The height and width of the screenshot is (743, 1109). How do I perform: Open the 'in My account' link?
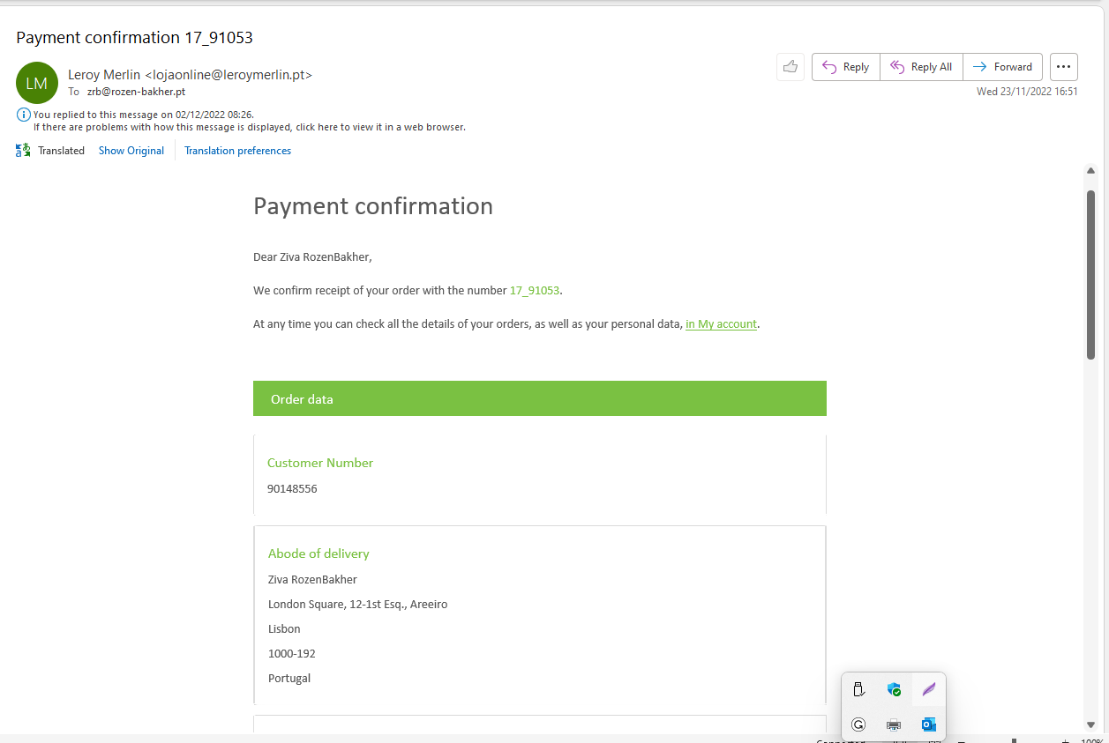[x=721, y=323]
